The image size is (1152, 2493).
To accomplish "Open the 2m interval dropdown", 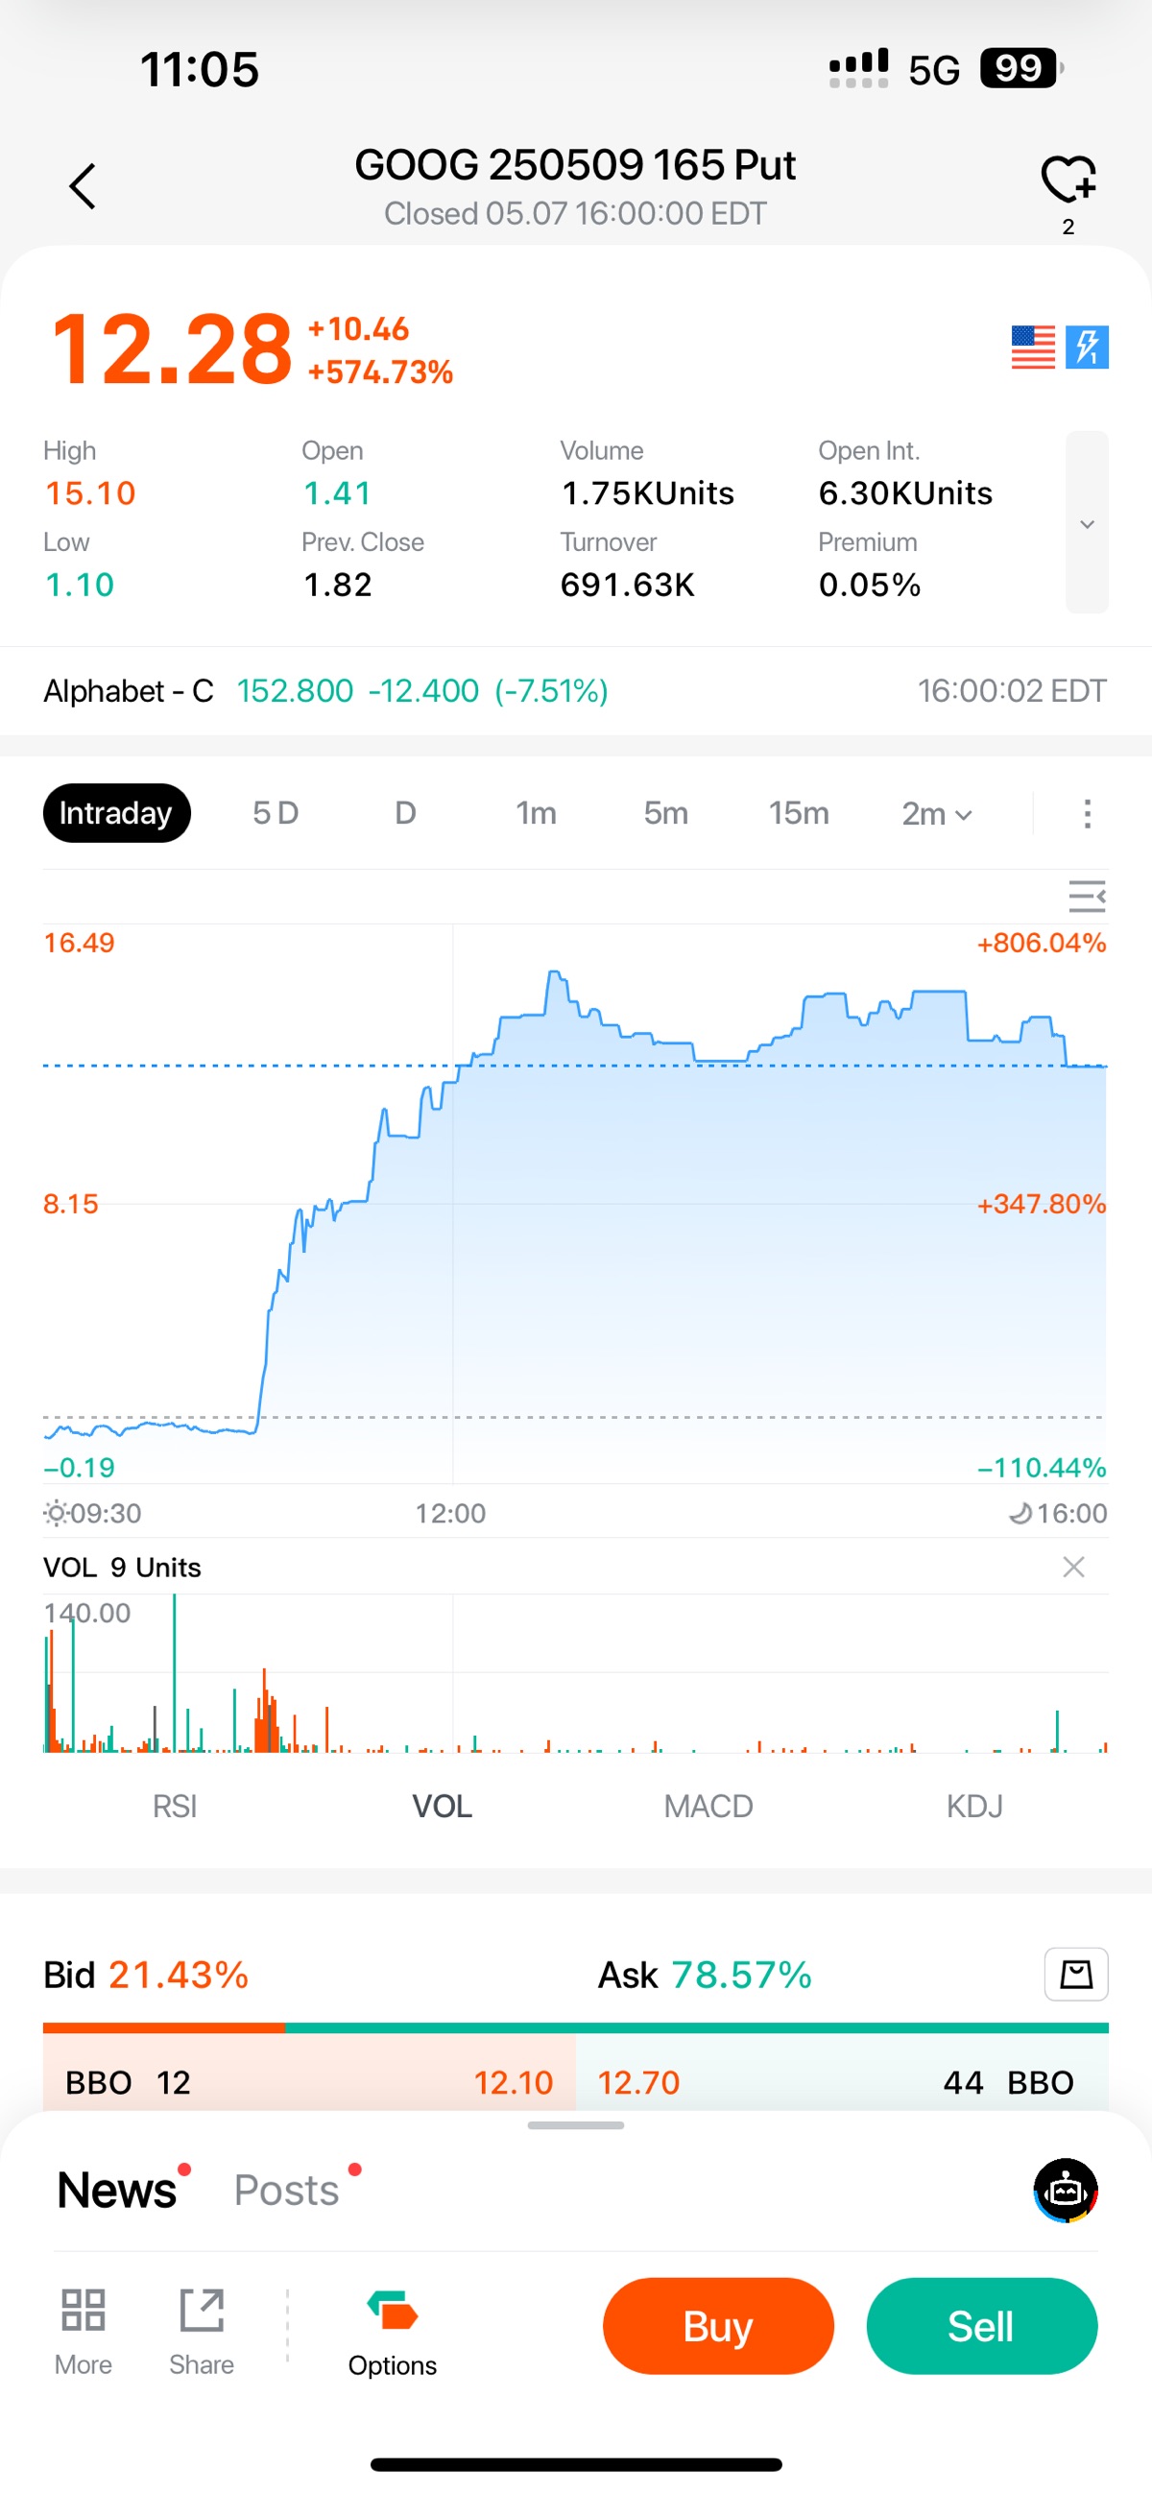I will coord(936,814).
